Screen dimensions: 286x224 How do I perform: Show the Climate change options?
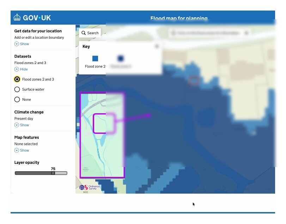[22, 125]
